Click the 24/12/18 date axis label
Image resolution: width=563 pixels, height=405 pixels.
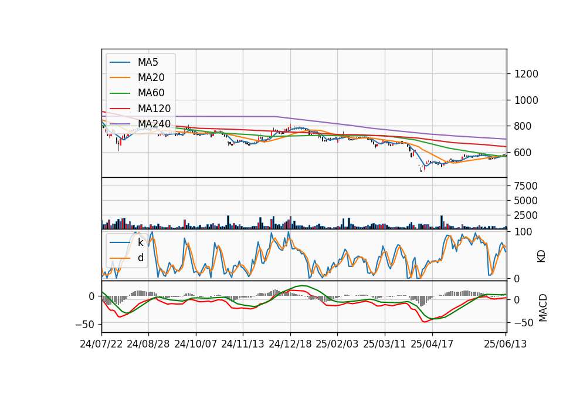tap(290, 344)
